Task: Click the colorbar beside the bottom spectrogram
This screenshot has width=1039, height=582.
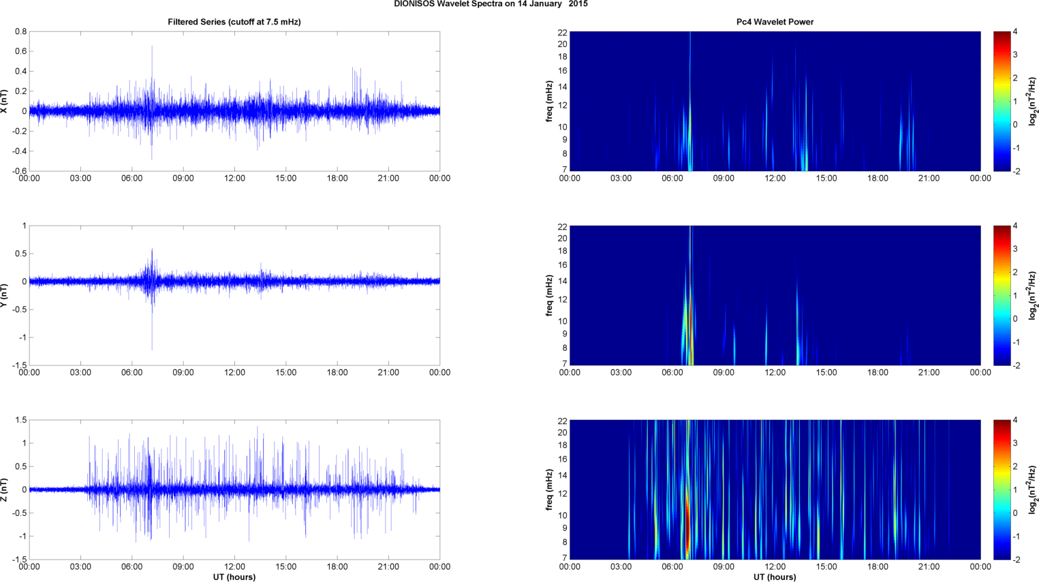Action: coord(1002,489)
